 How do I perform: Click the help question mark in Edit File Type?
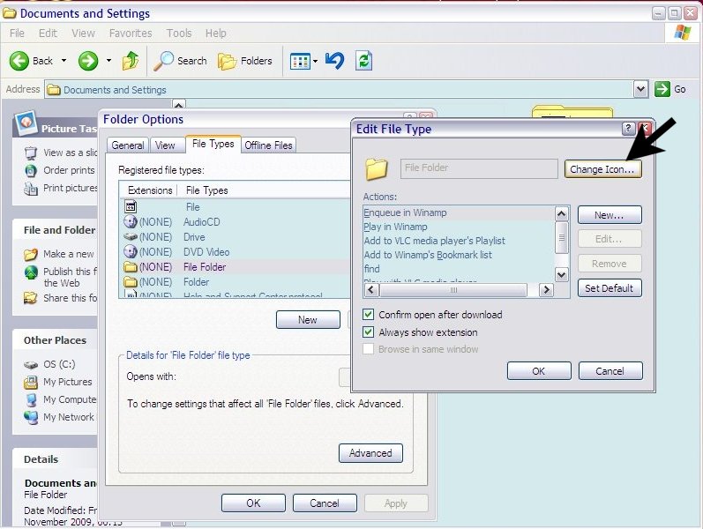click(x=628, y=129)
